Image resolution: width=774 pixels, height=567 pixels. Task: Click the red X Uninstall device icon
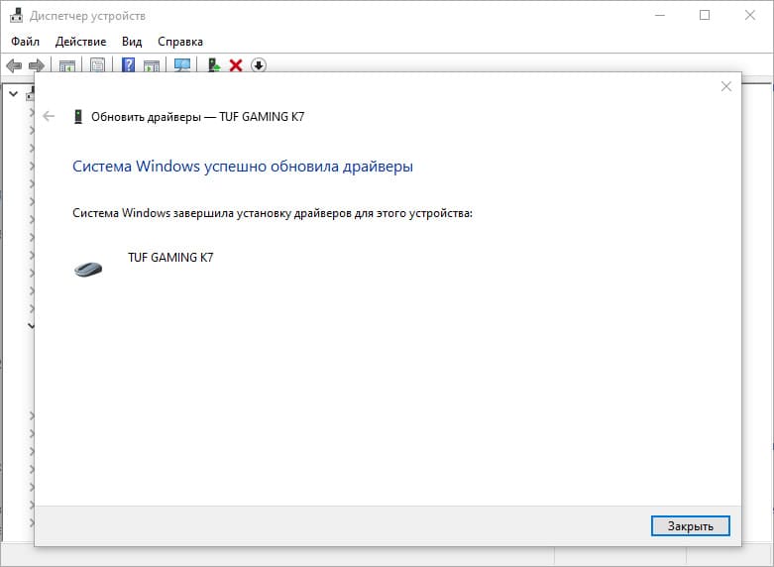236,65
